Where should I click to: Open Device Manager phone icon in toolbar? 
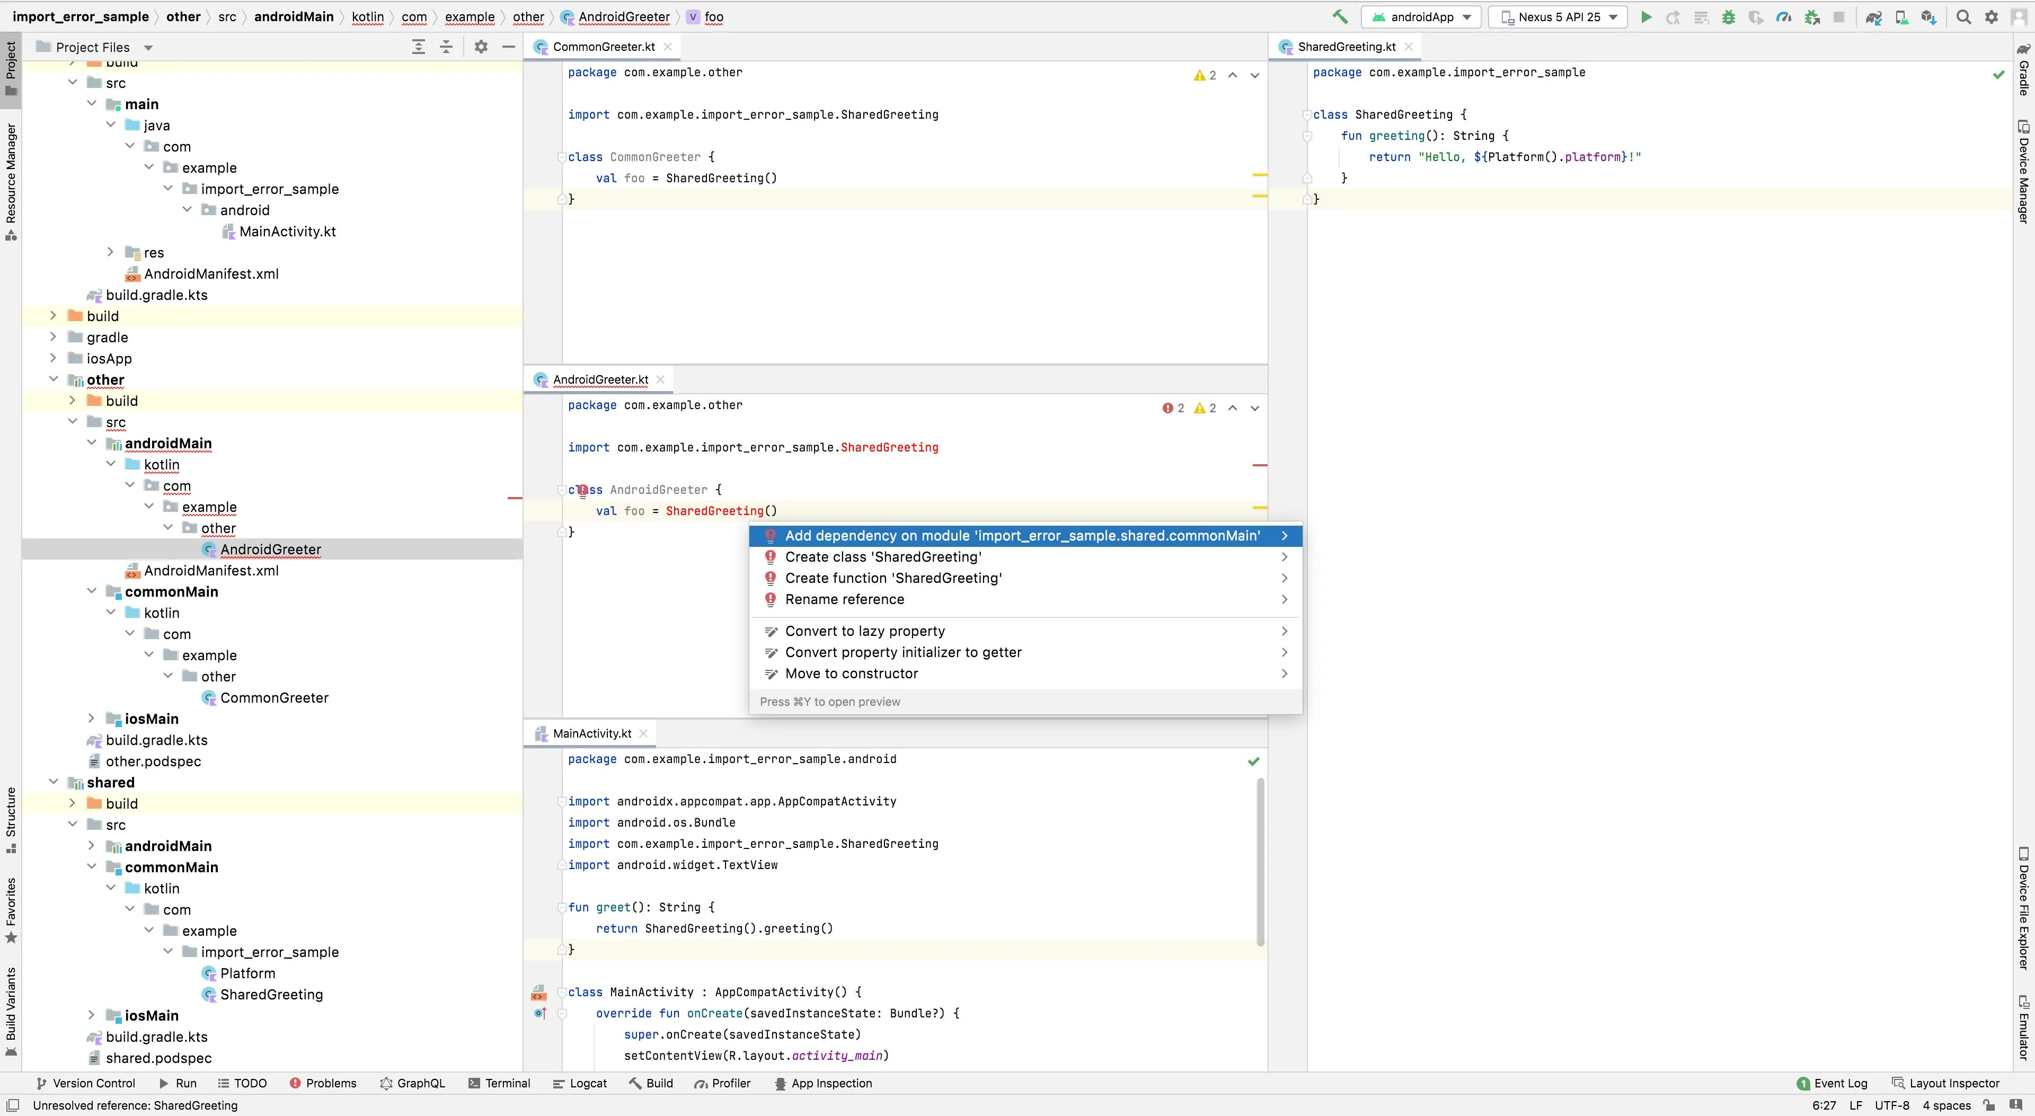1901,16
